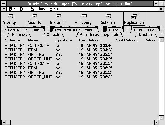Click the 19-JAN-95 16:03:46 refresh time
Screen dimensions: 167x127
click(96, 46)
